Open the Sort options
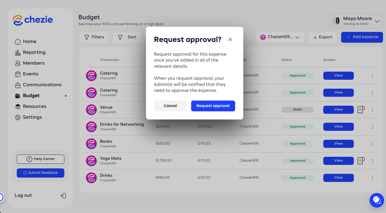The image size is (386, 213). 127,37
